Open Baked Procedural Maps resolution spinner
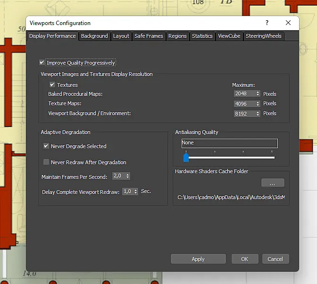317x284 pixels. pos(258,93)
